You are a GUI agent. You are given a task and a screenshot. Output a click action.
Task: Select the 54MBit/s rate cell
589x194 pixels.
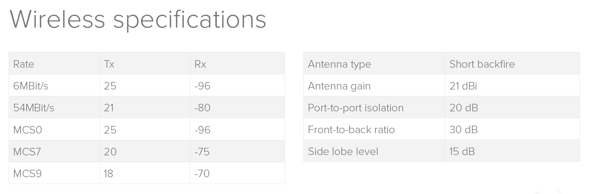click(x=34, y=108)
